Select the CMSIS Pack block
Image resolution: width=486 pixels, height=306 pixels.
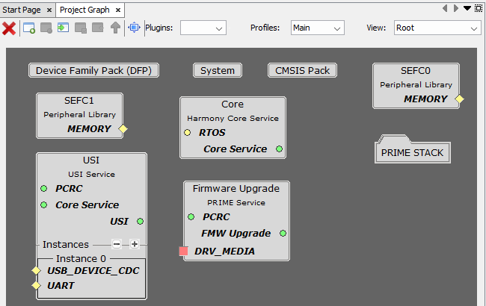(302, 71)
